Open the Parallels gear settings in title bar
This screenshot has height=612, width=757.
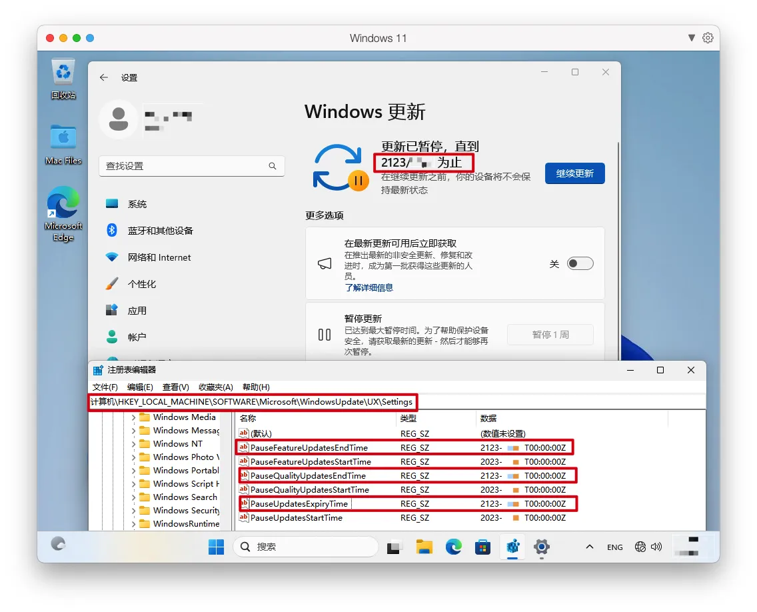pyautogui.click(x=708, y=38)
